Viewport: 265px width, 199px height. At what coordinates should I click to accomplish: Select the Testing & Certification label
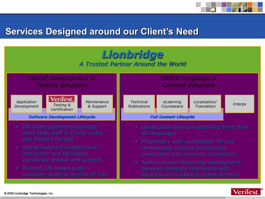[x=62, y=107]
